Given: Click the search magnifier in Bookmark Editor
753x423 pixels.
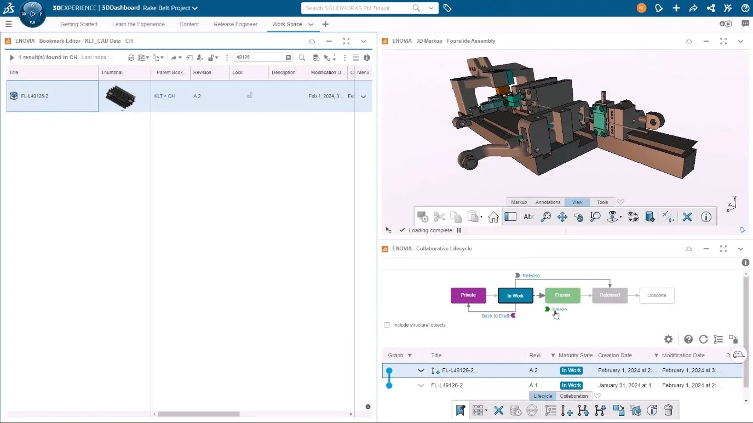Looking at the screenshot, I should (x=302, y=58).
